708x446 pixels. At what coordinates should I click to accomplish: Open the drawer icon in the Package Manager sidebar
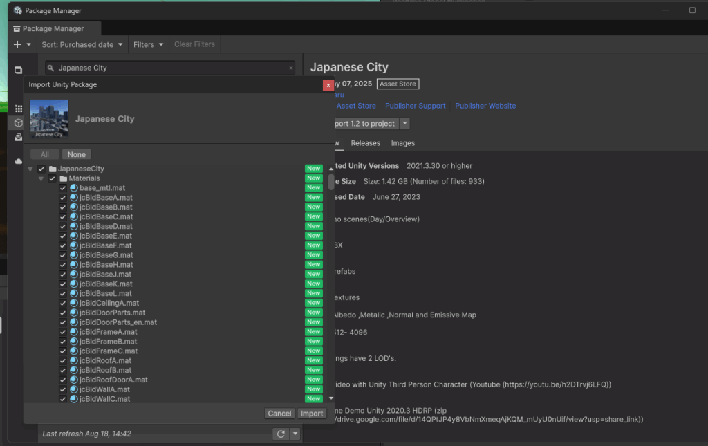(19, 137)
